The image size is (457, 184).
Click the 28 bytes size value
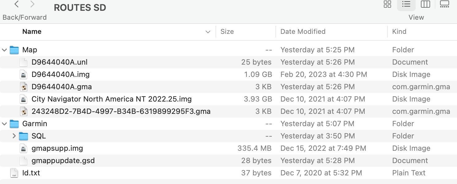point(256,161)
